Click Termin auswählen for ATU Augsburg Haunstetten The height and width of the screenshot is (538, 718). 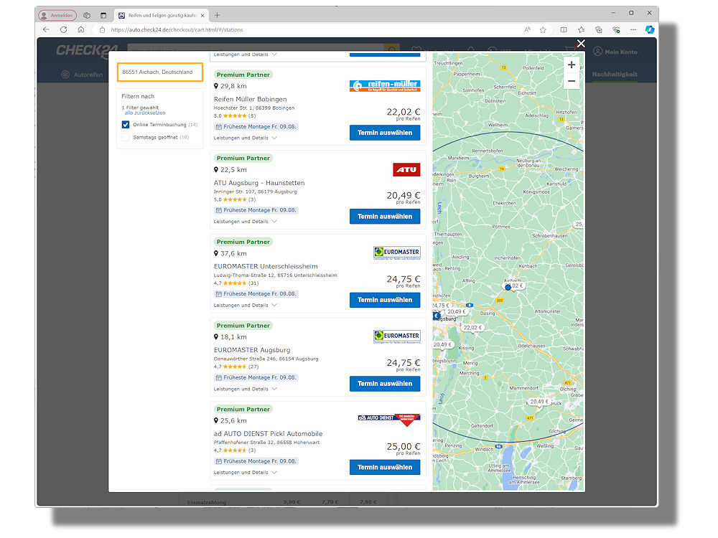pyautogui.click(x=385, y=217)
